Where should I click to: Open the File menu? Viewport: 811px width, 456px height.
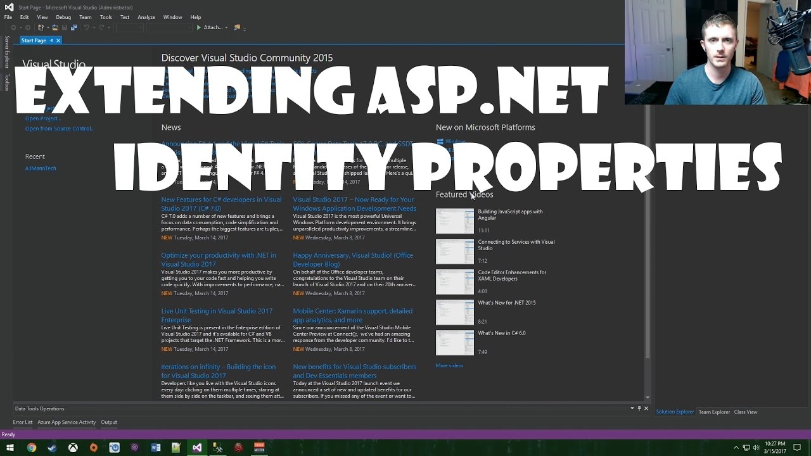(8, 17)
